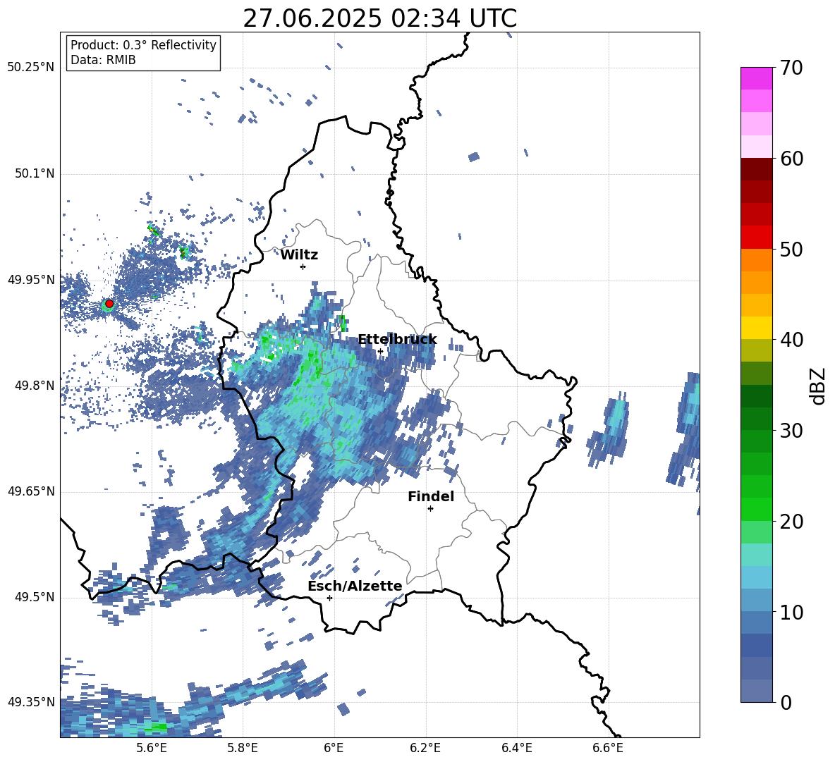Viewport: 835px width, 762px height.
Task: Click the Wiltz city label
Action: tap(299, 255)
